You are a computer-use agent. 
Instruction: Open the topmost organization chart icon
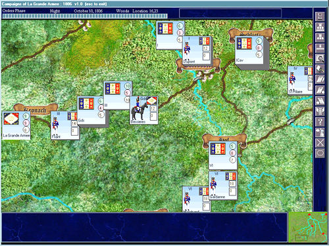pyautogui.click(x=320, y=27)
